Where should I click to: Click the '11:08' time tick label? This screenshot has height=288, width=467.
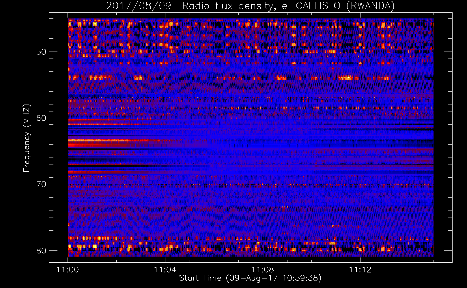[263, 270]
